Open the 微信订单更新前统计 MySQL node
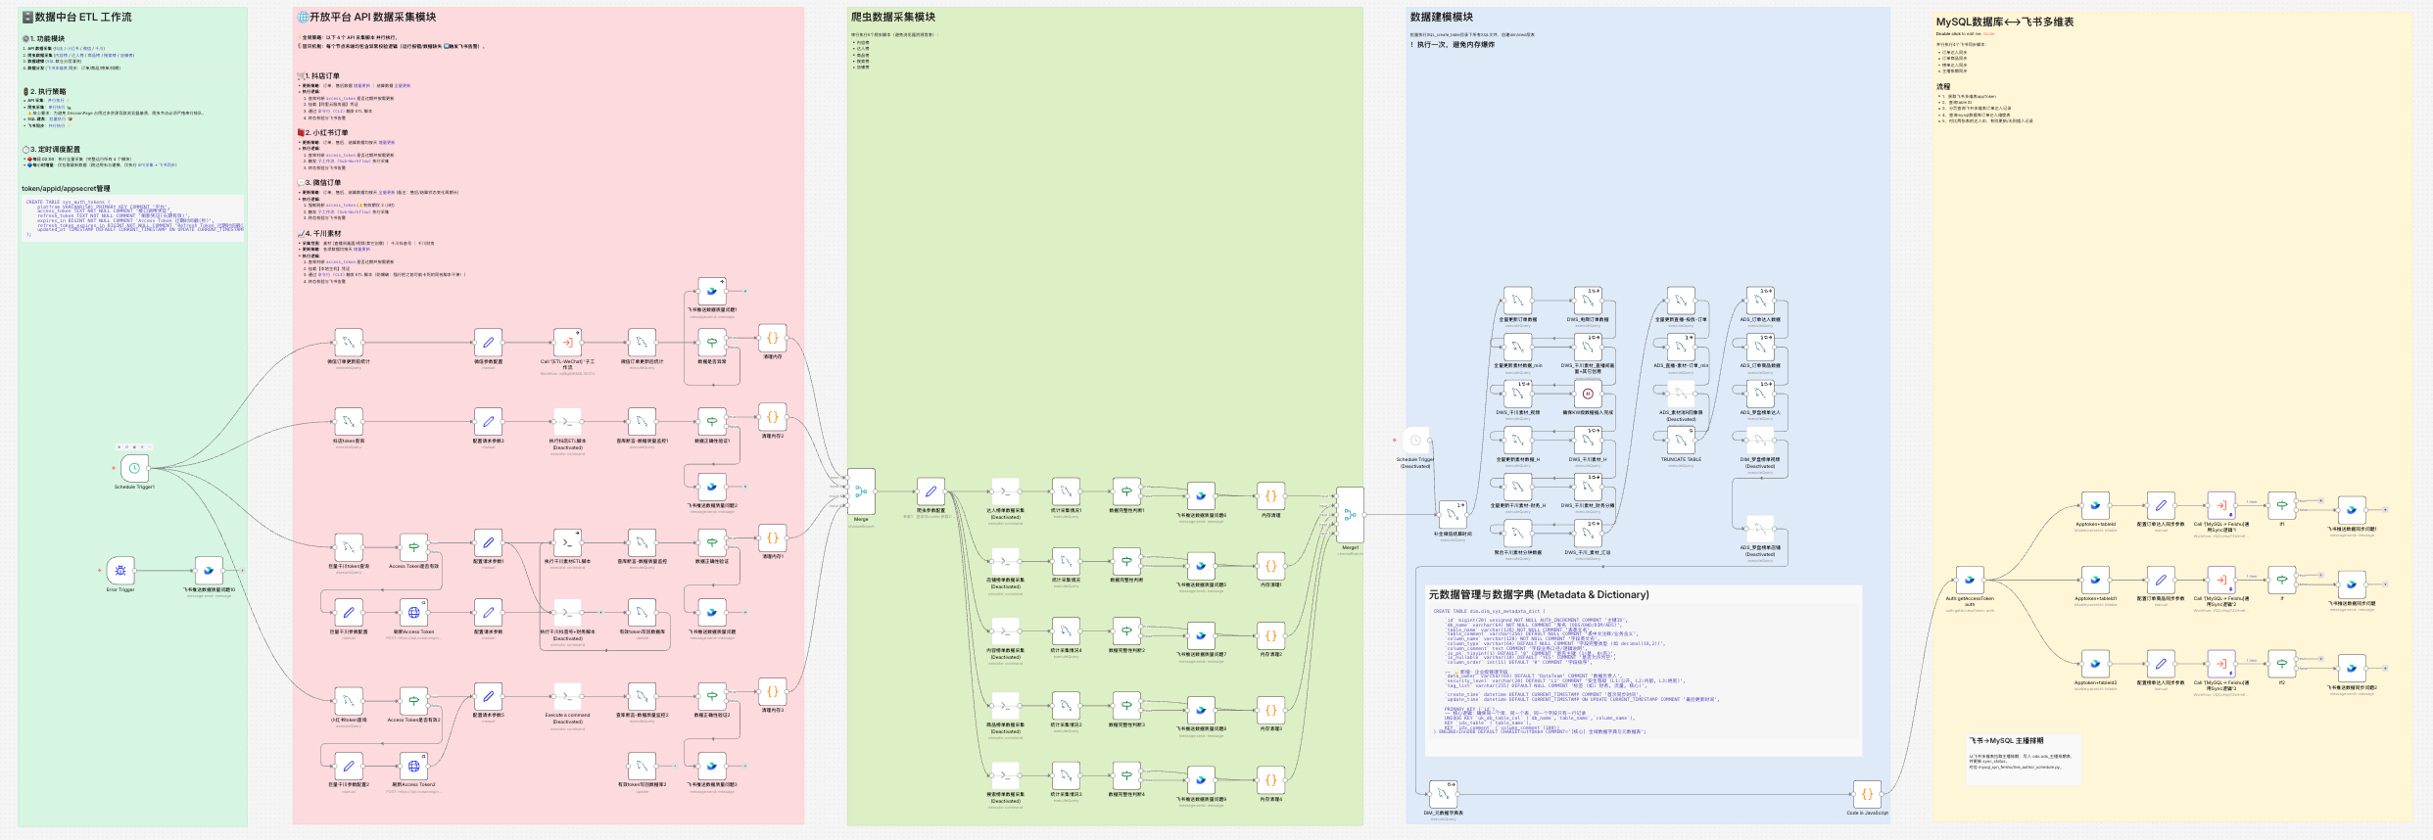 [349, 343]
